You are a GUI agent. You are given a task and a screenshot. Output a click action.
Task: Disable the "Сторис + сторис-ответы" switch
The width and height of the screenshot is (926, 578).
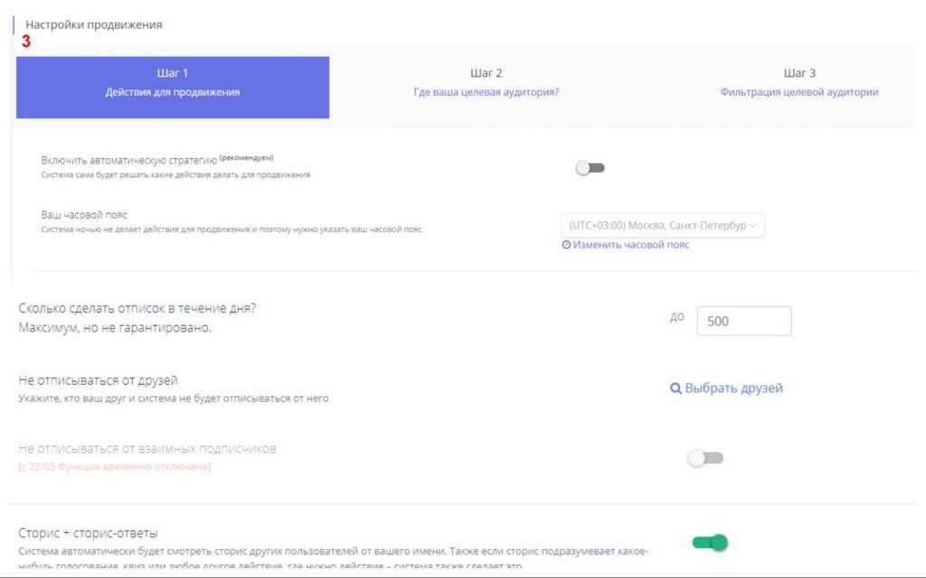coord(710,543)
